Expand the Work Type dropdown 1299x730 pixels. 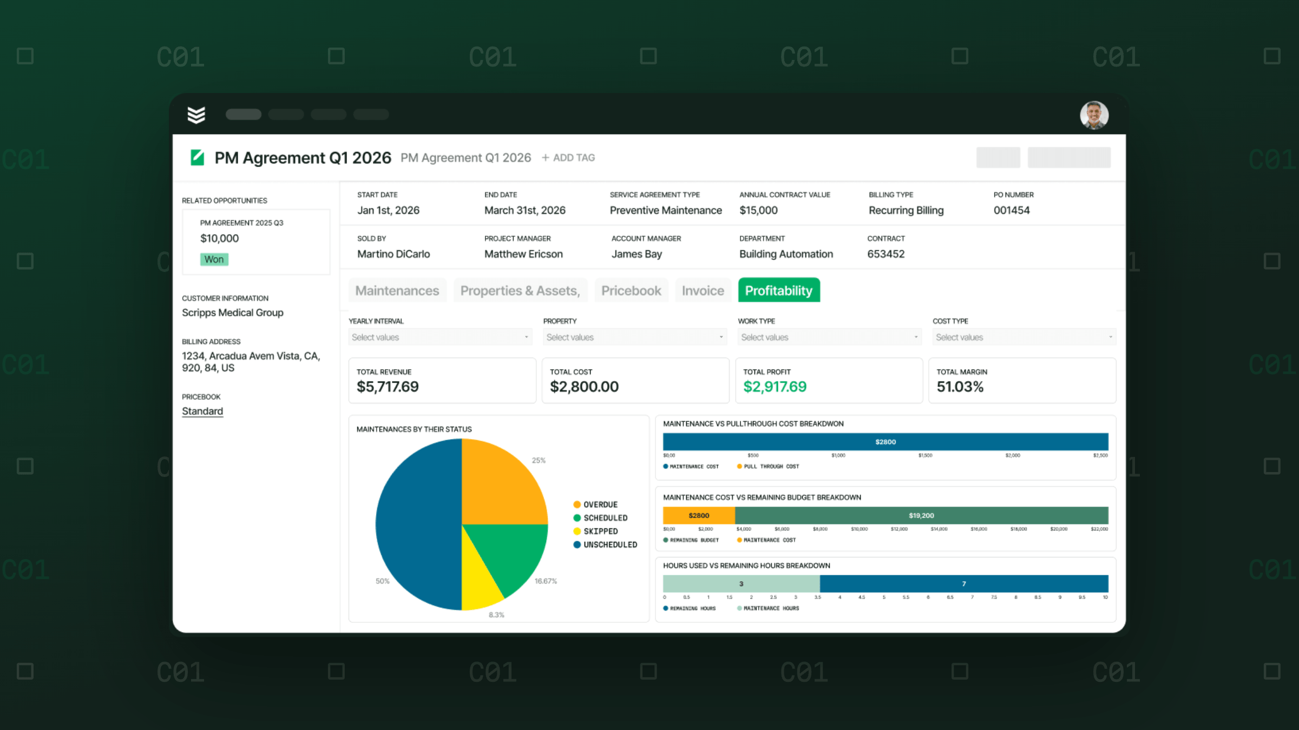tap(830, 337)
